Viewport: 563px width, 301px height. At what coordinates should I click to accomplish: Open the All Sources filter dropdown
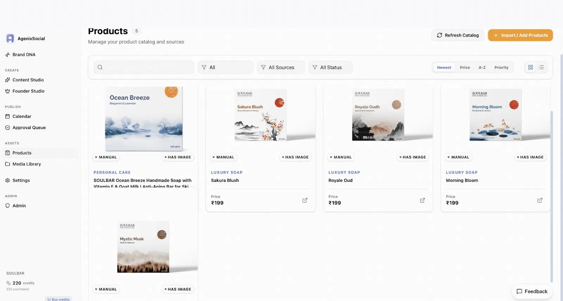click(281, 67)
